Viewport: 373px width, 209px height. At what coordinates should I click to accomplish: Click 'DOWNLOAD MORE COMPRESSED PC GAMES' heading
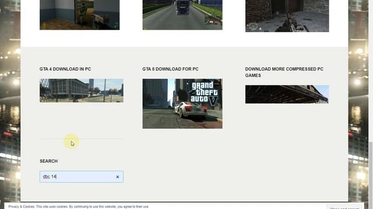(284, 72)
